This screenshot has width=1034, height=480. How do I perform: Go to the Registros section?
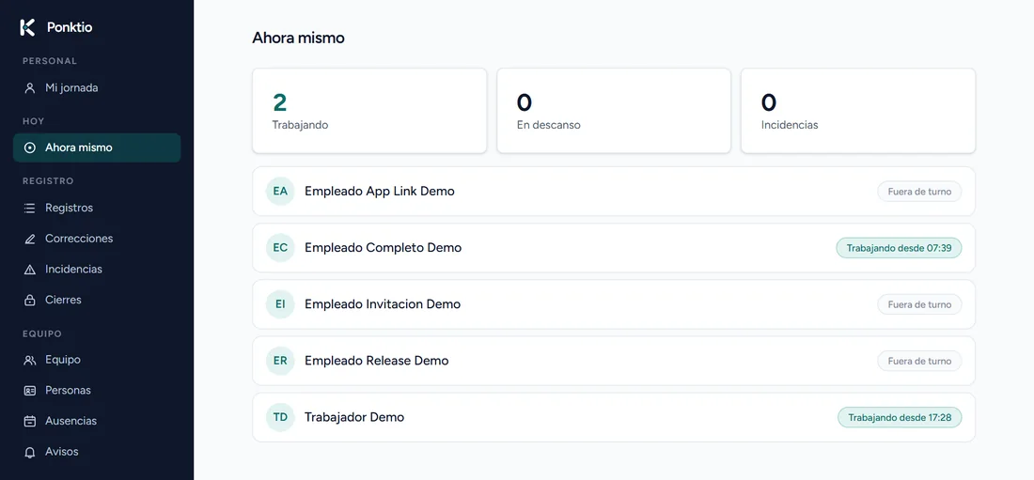pyautogui.click(x=97, y=209)
